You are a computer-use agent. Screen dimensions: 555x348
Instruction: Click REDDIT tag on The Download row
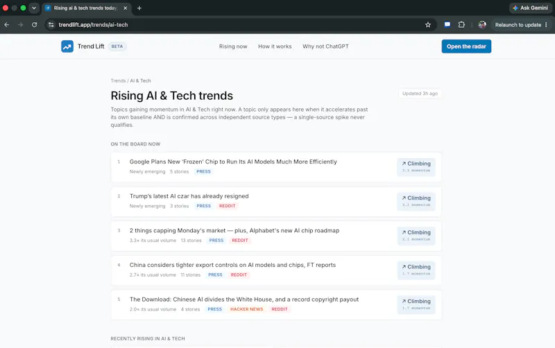280,309
